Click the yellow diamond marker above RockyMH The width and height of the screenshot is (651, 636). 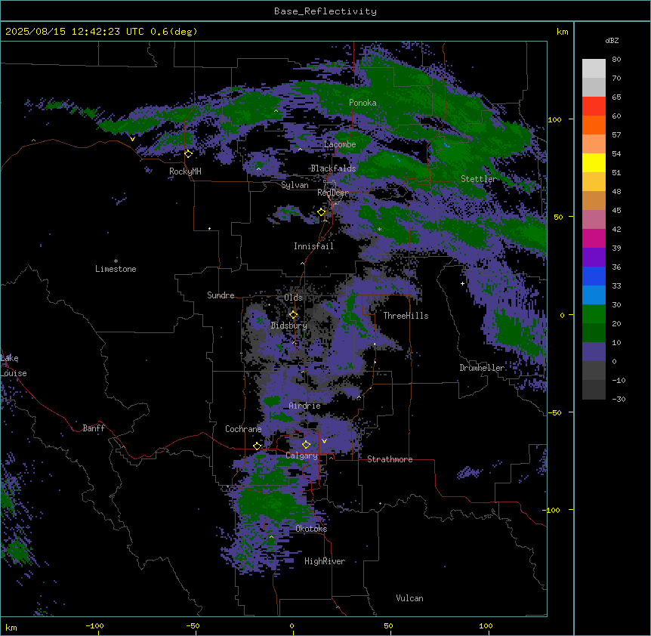(x=189, y=154)
